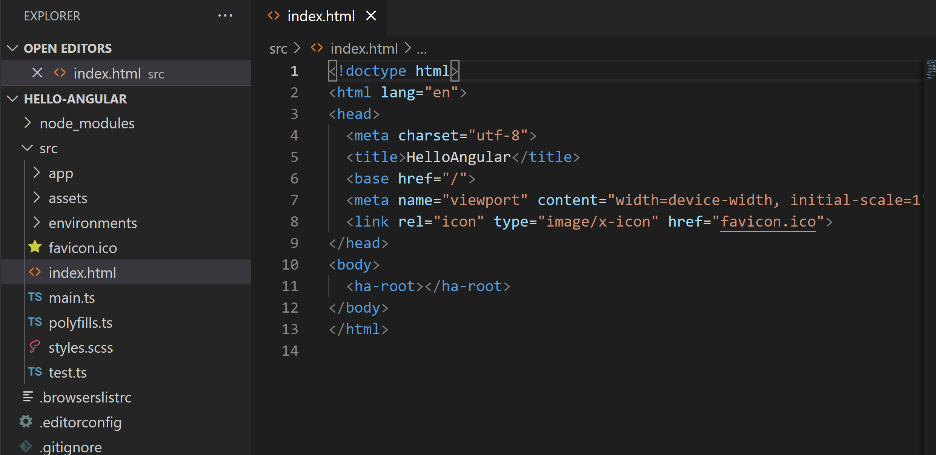Click the star icon beside favicon.ico
This screenshot has width=936, height=455.
tap(35, 247)
